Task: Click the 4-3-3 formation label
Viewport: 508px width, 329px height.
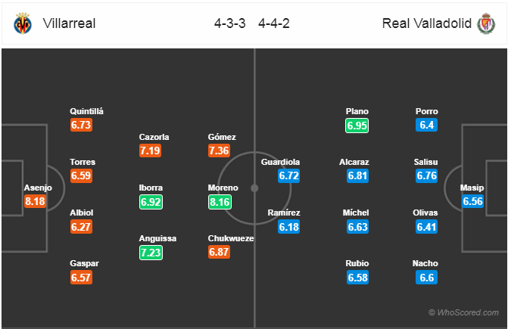Action: coord(229,23)
